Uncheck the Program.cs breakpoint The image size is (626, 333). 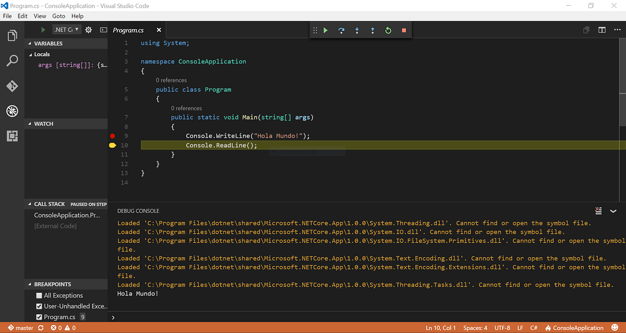39,316
